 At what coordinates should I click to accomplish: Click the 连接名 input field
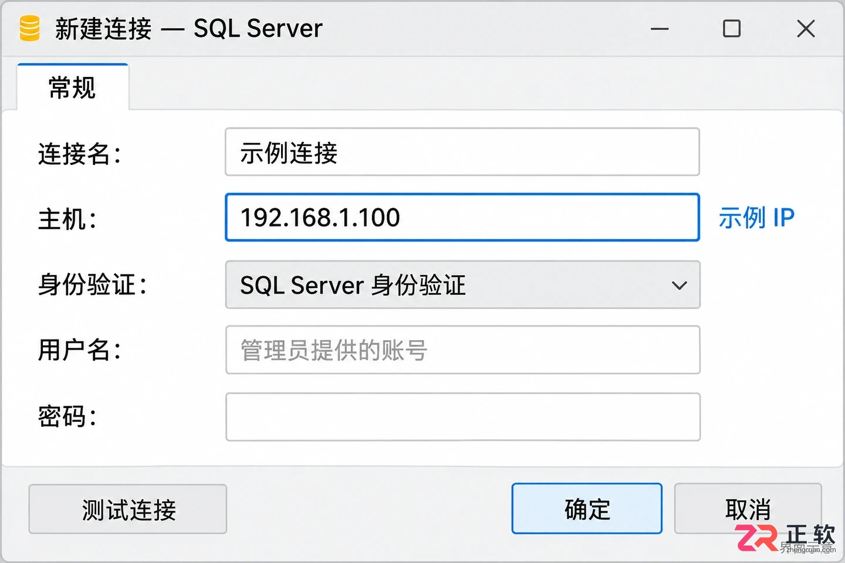click(462, 152)
